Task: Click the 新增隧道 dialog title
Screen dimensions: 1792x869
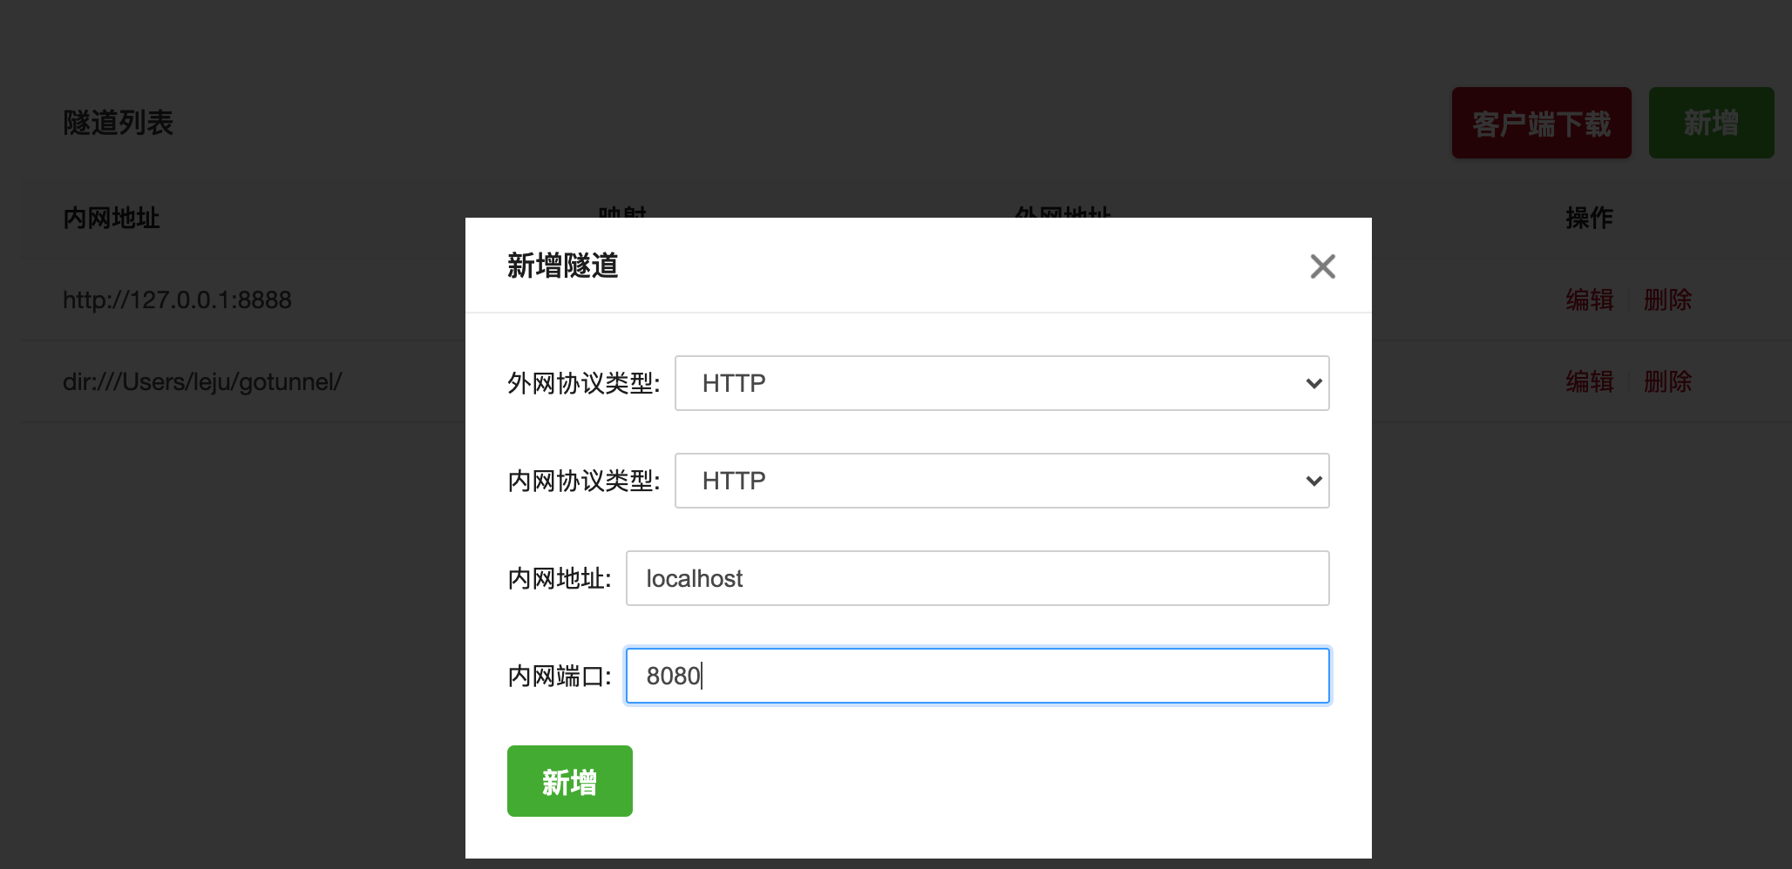Action: pos(563,266)
